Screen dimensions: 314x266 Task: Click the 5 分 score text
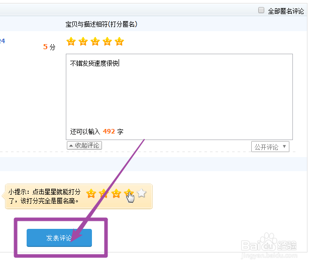(49, 47)
